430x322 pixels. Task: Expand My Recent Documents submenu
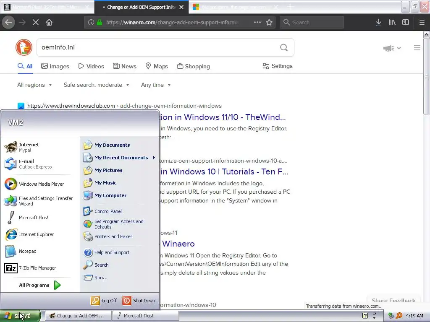pos(119,158)
